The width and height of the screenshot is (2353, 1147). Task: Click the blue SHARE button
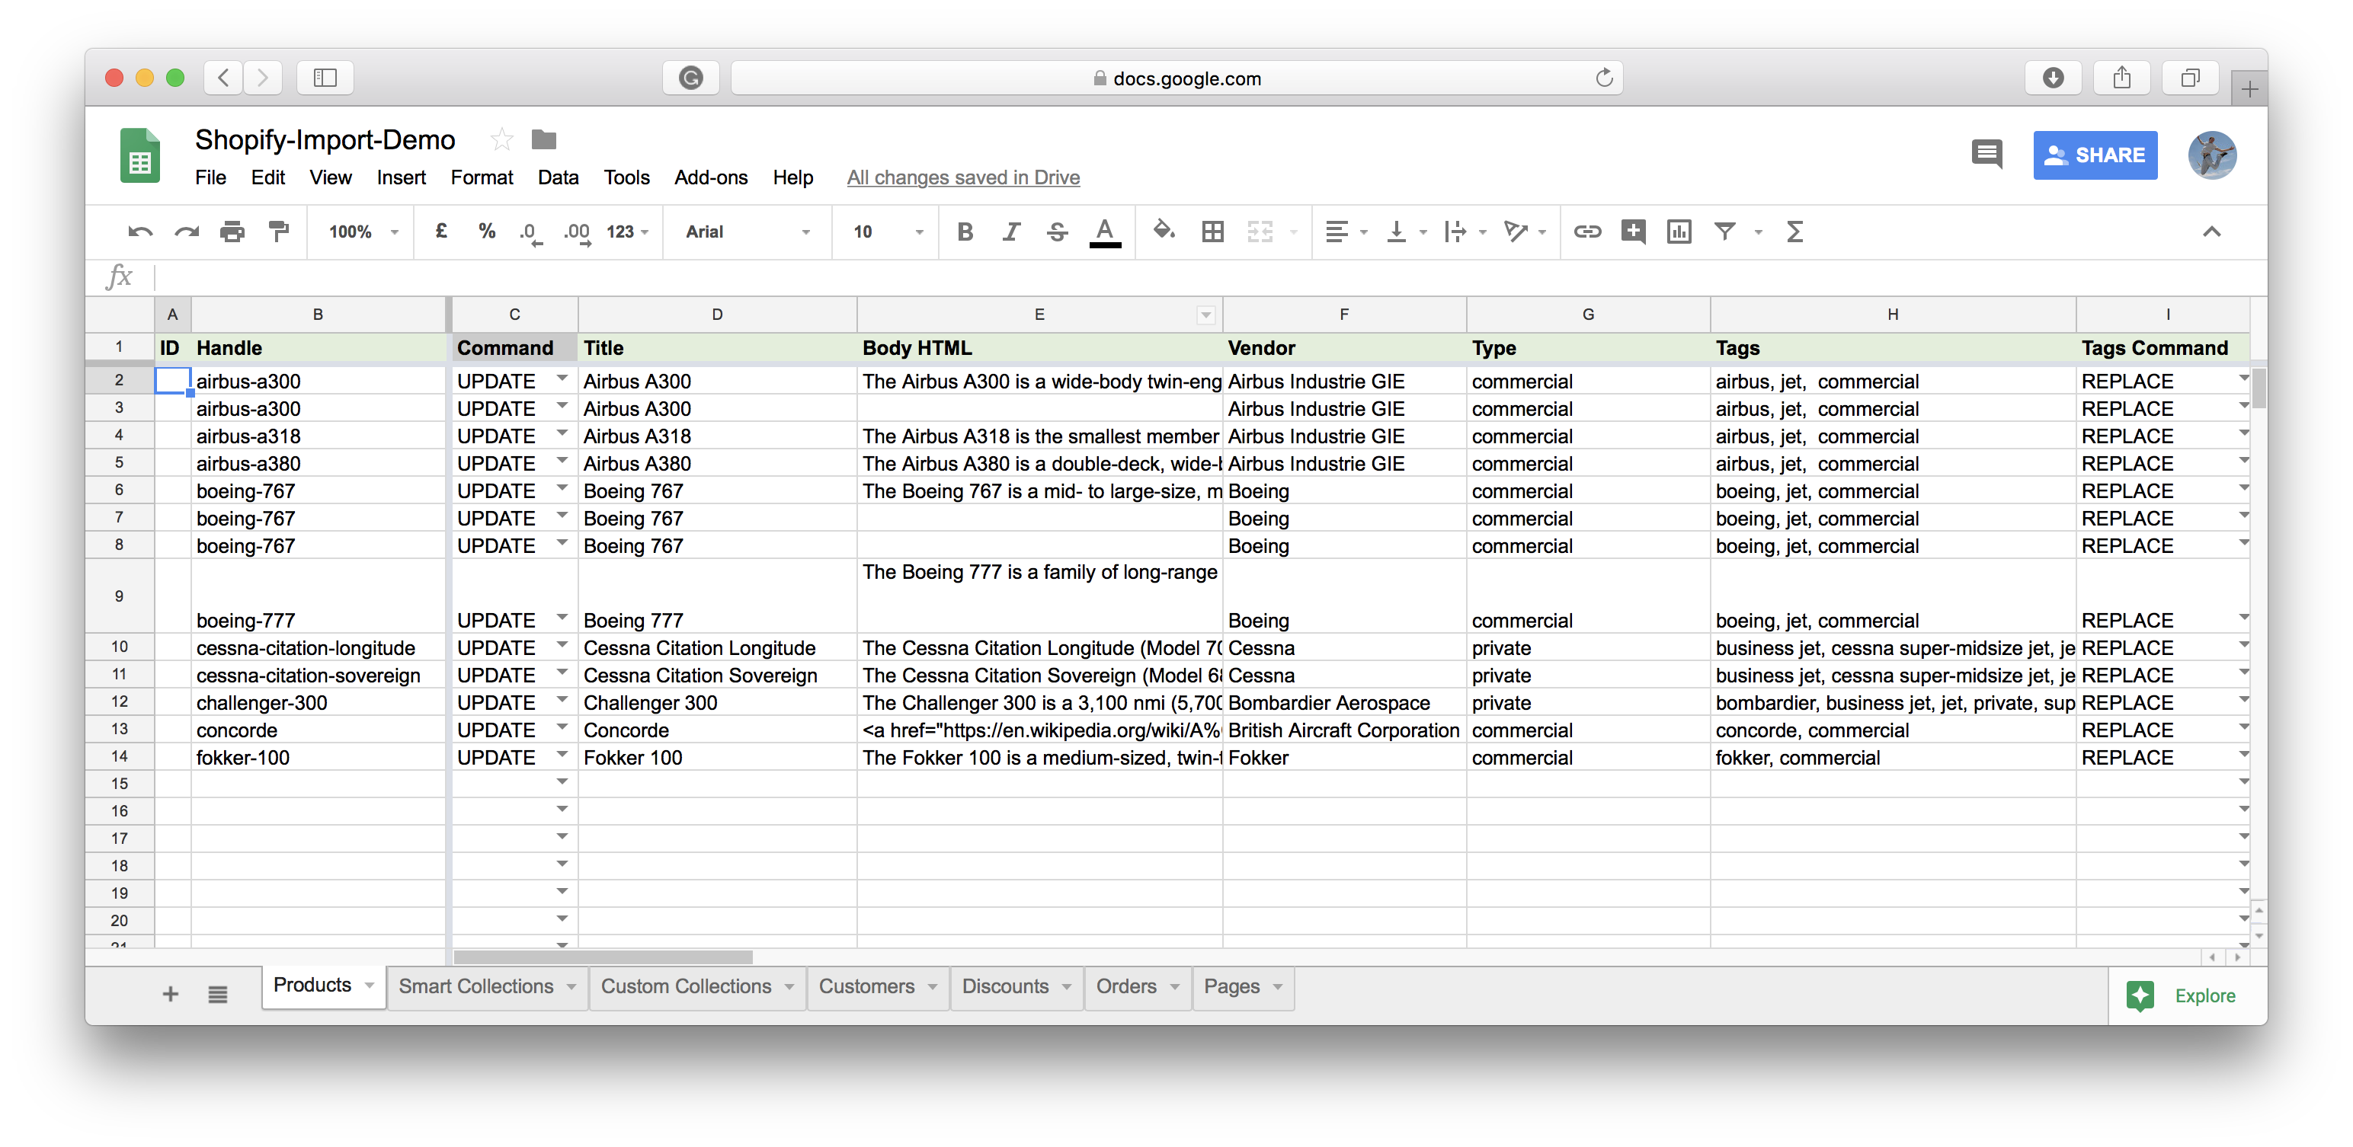pos(2095,155)
